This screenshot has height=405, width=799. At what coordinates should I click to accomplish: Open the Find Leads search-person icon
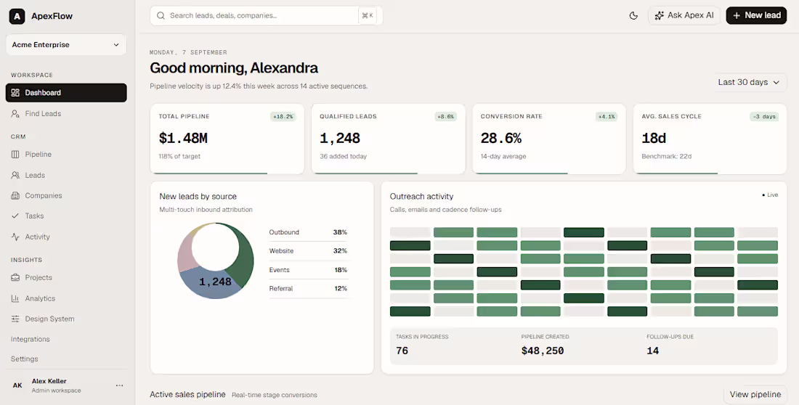click(x=15, y=114)
